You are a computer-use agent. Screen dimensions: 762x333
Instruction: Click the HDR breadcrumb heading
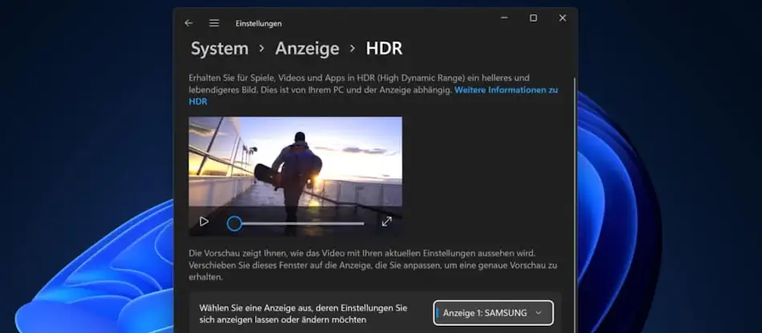384,49
